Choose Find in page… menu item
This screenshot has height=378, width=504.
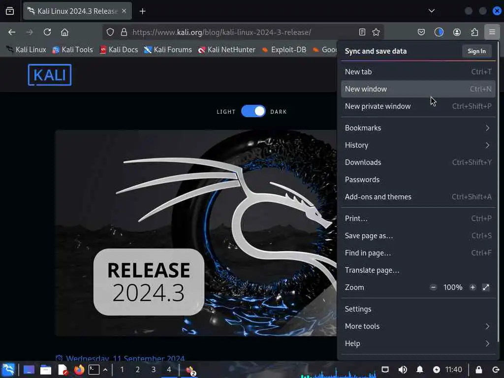(x=418, y=253)
